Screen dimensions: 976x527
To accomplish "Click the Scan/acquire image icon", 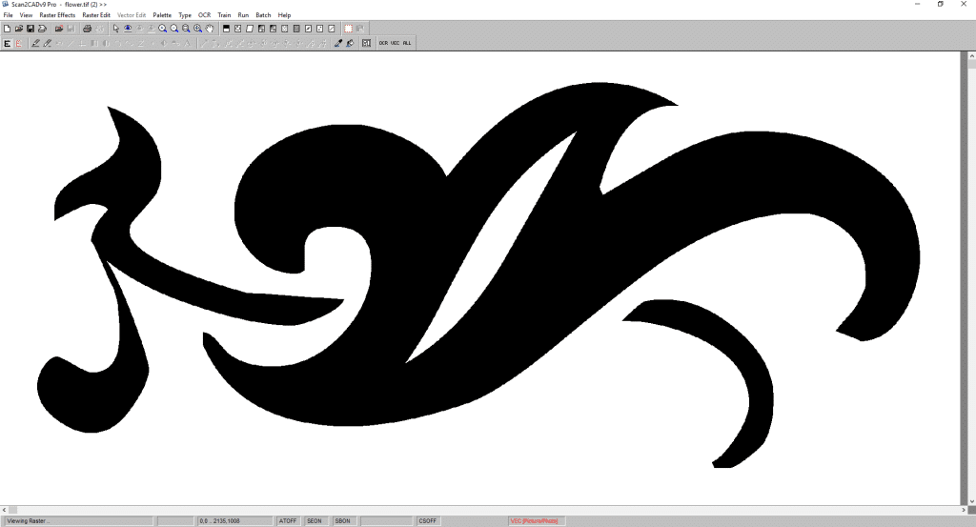I will point(42,29).
